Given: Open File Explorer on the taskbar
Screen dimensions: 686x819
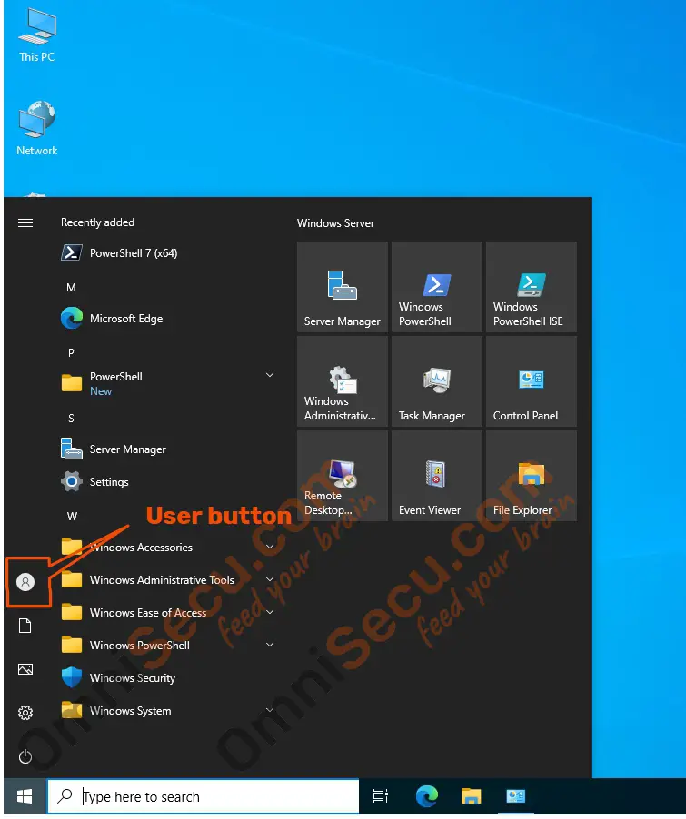Looking at the screenshot, I should click(471, 796).
